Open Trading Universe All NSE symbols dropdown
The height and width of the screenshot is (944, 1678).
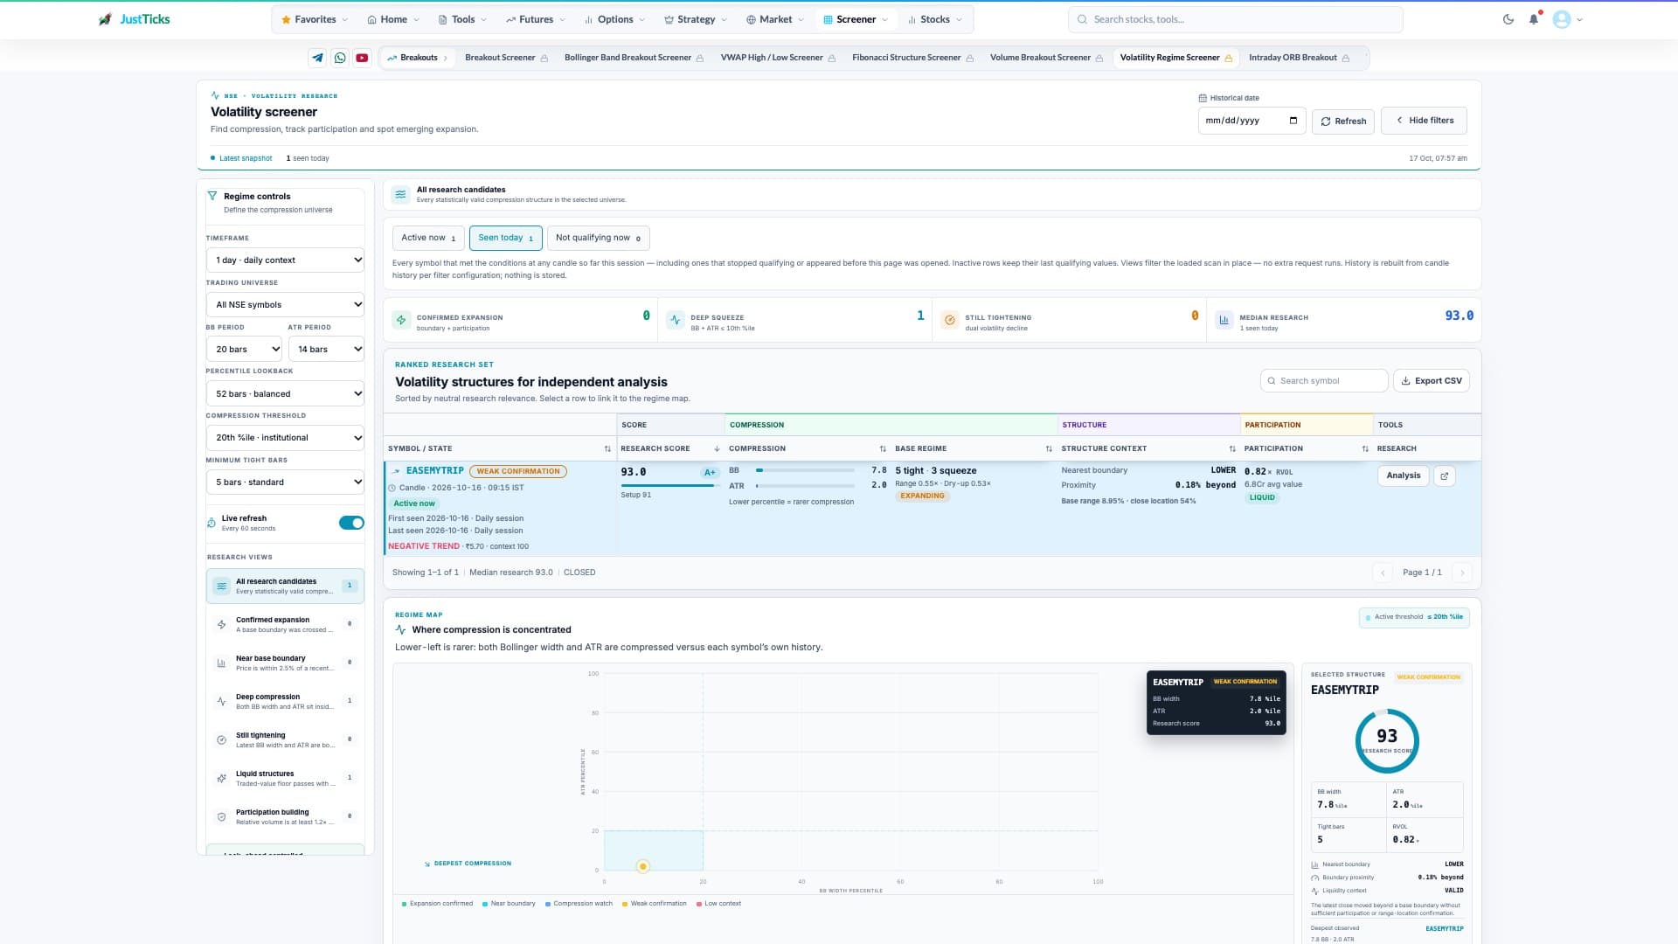point(285,305)
